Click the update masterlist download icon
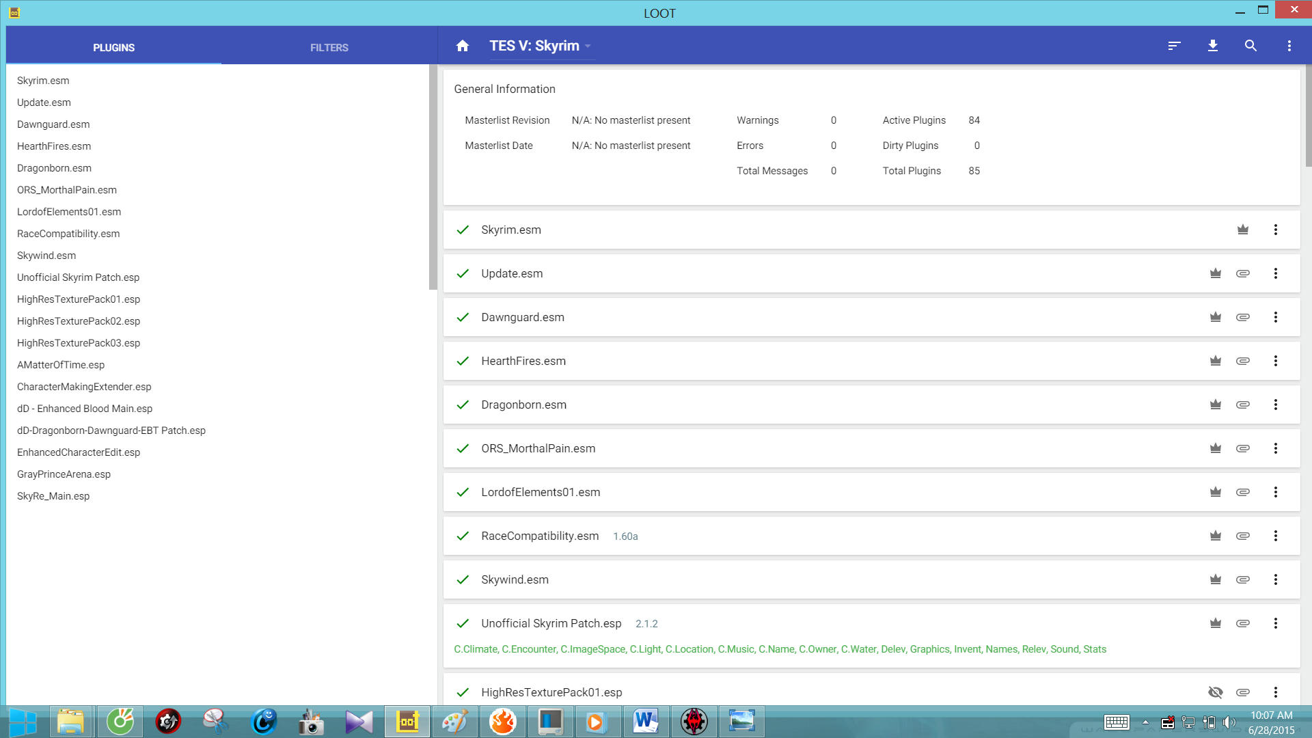This screenshot has width=1312, height=738. [x=1213, y=46]
